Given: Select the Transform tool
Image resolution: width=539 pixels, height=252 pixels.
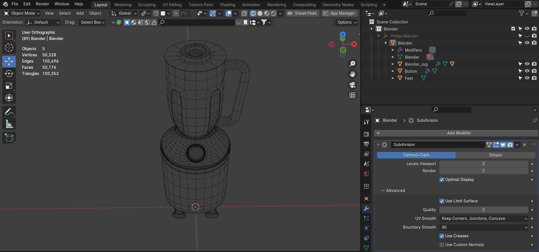Looking at the screenshot, I should pos(9,98).
